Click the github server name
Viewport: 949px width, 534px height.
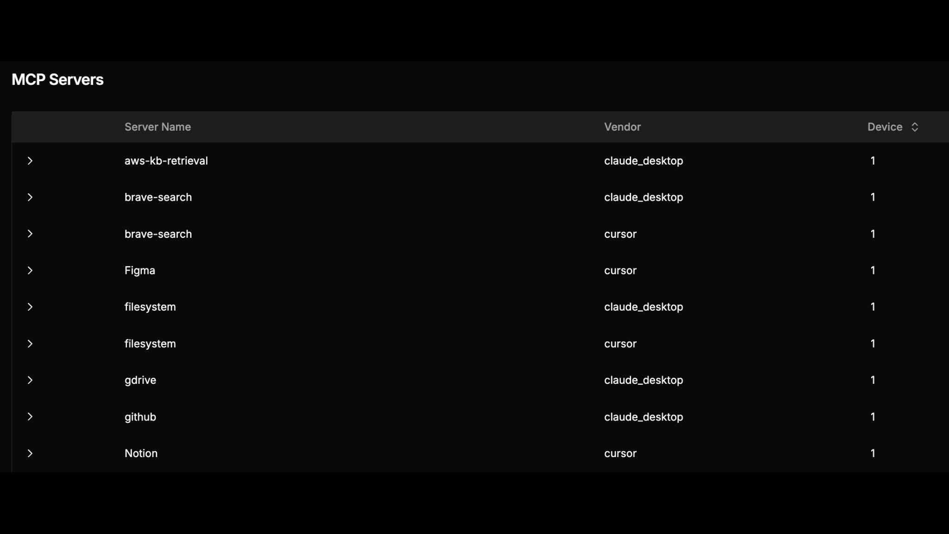[x=140, y=417]
